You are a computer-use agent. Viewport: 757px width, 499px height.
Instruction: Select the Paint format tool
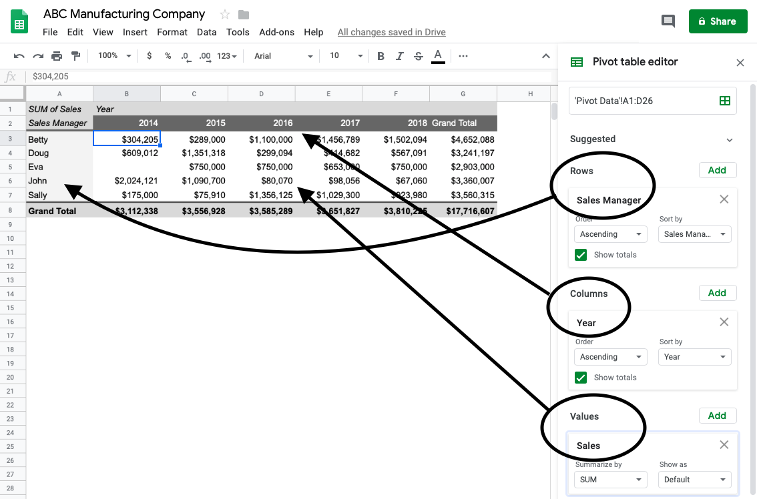pos(75,55)
